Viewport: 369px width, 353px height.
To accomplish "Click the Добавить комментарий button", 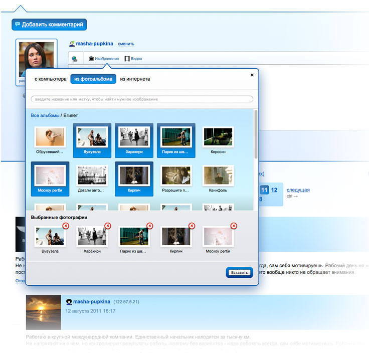I will (x=49, y=25).
